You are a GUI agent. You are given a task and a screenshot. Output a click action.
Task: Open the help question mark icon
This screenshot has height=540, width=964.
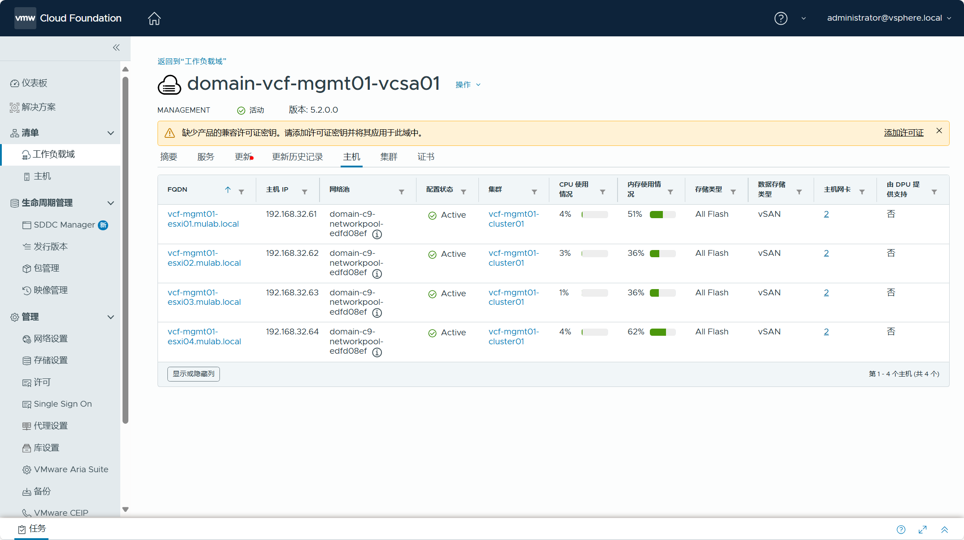(x=780, y=18)
